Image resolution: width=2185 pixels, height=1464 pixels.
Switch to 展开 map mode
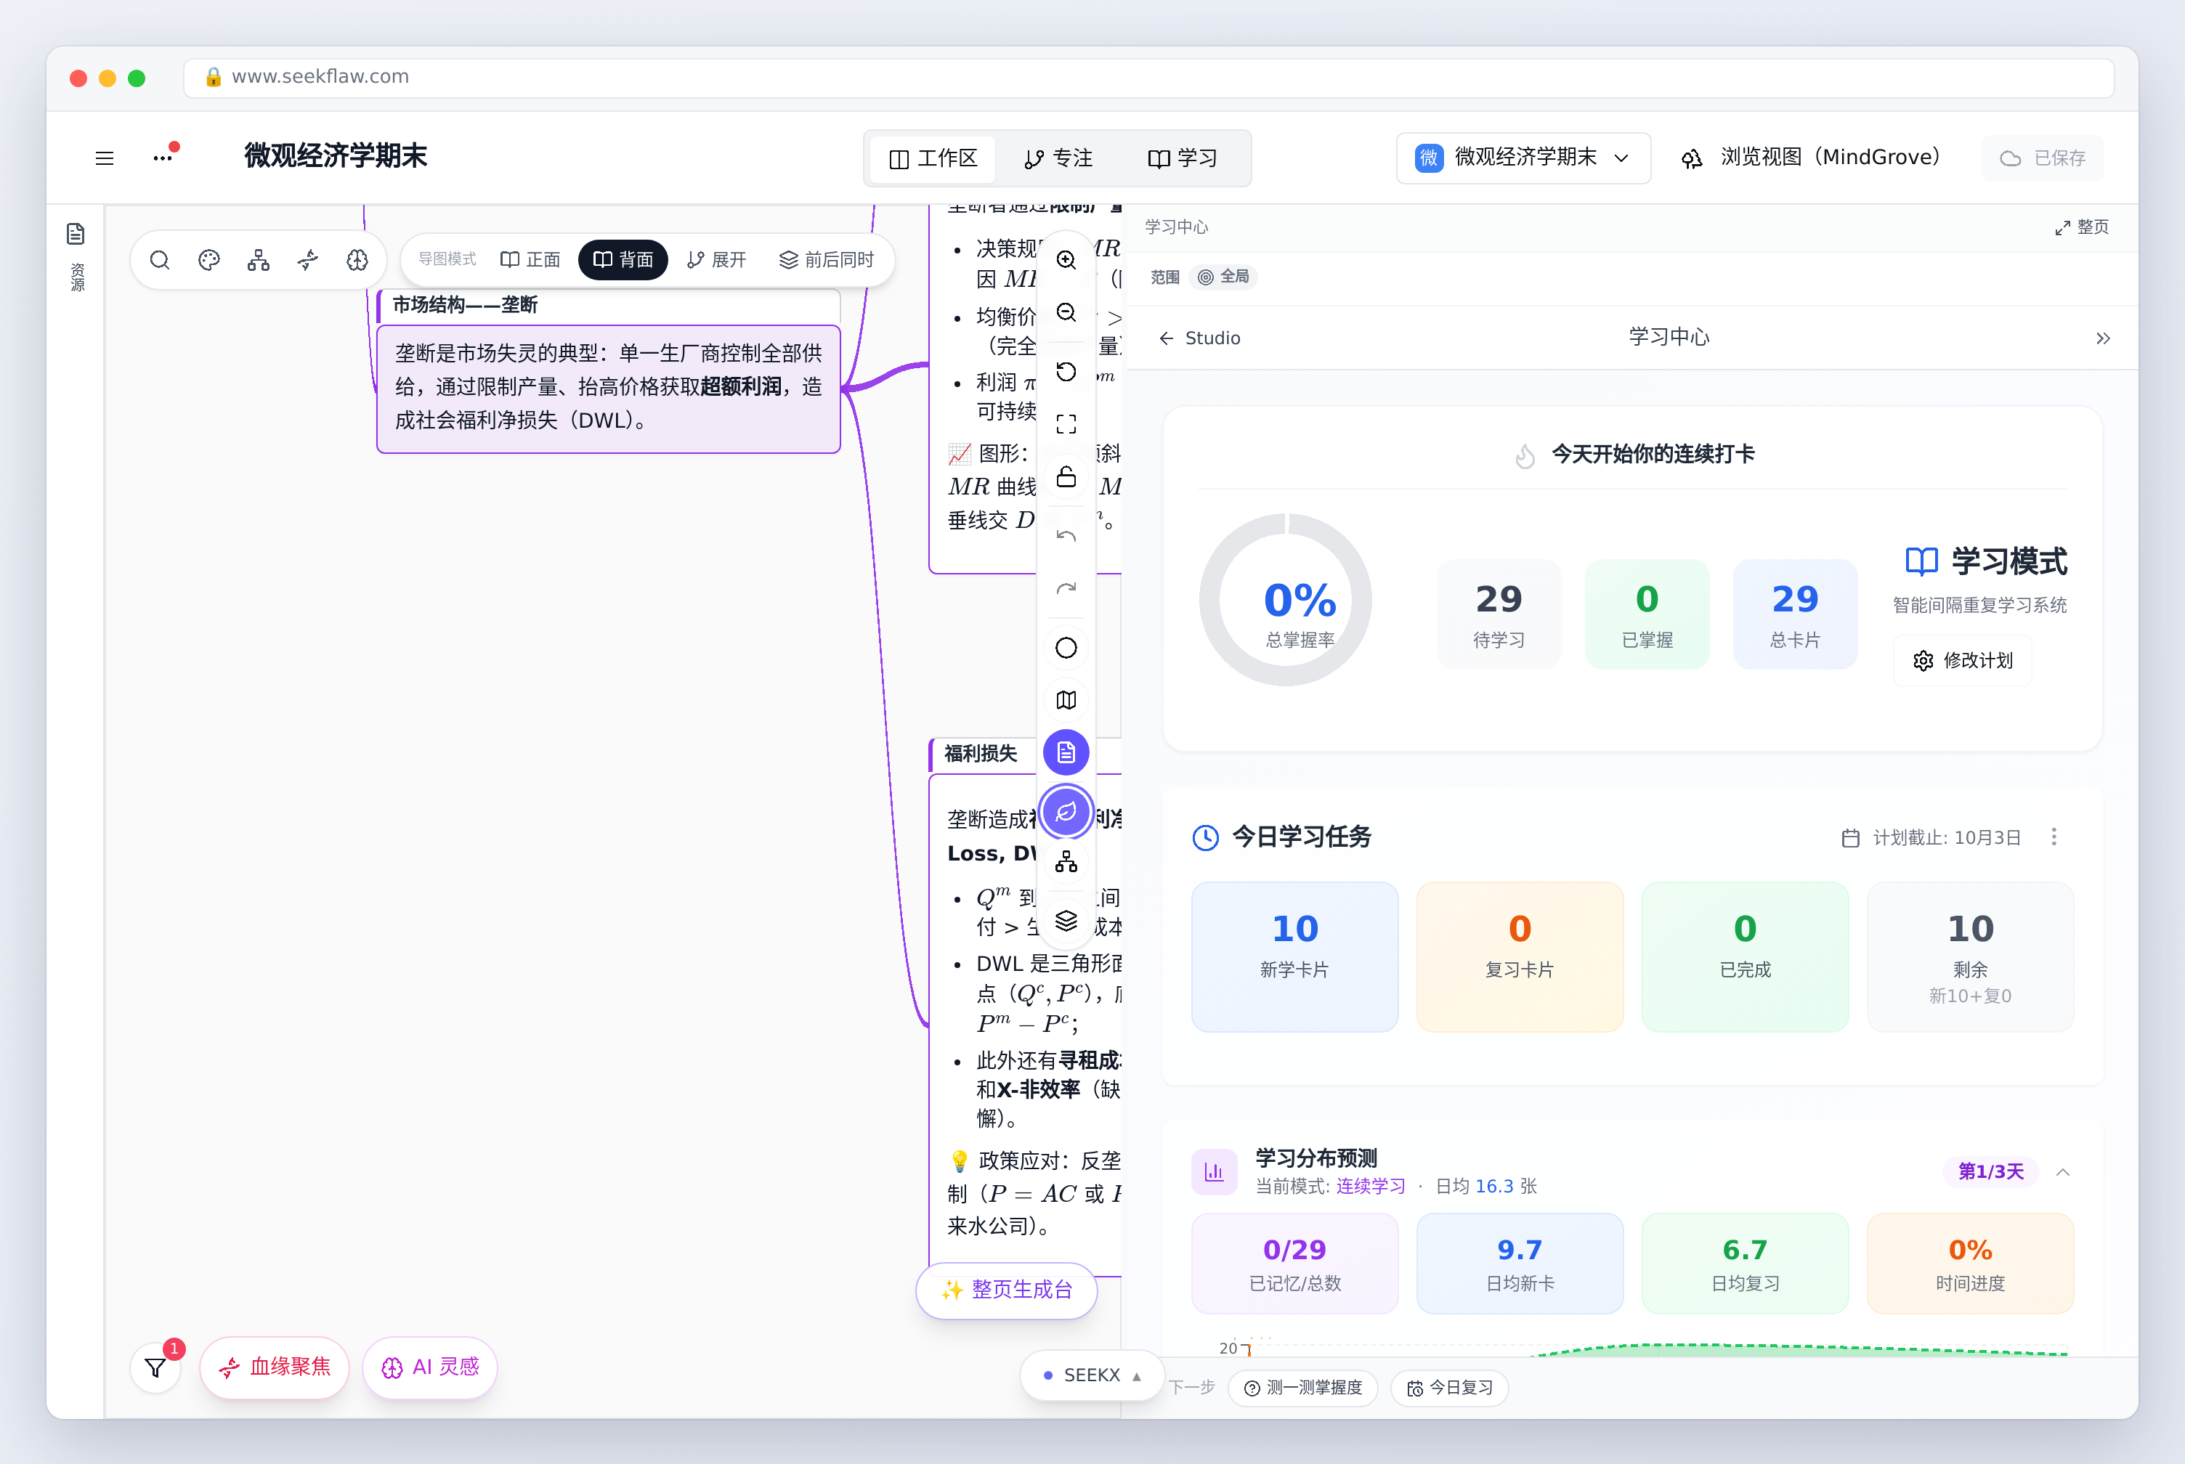click(x=716, y=259)
